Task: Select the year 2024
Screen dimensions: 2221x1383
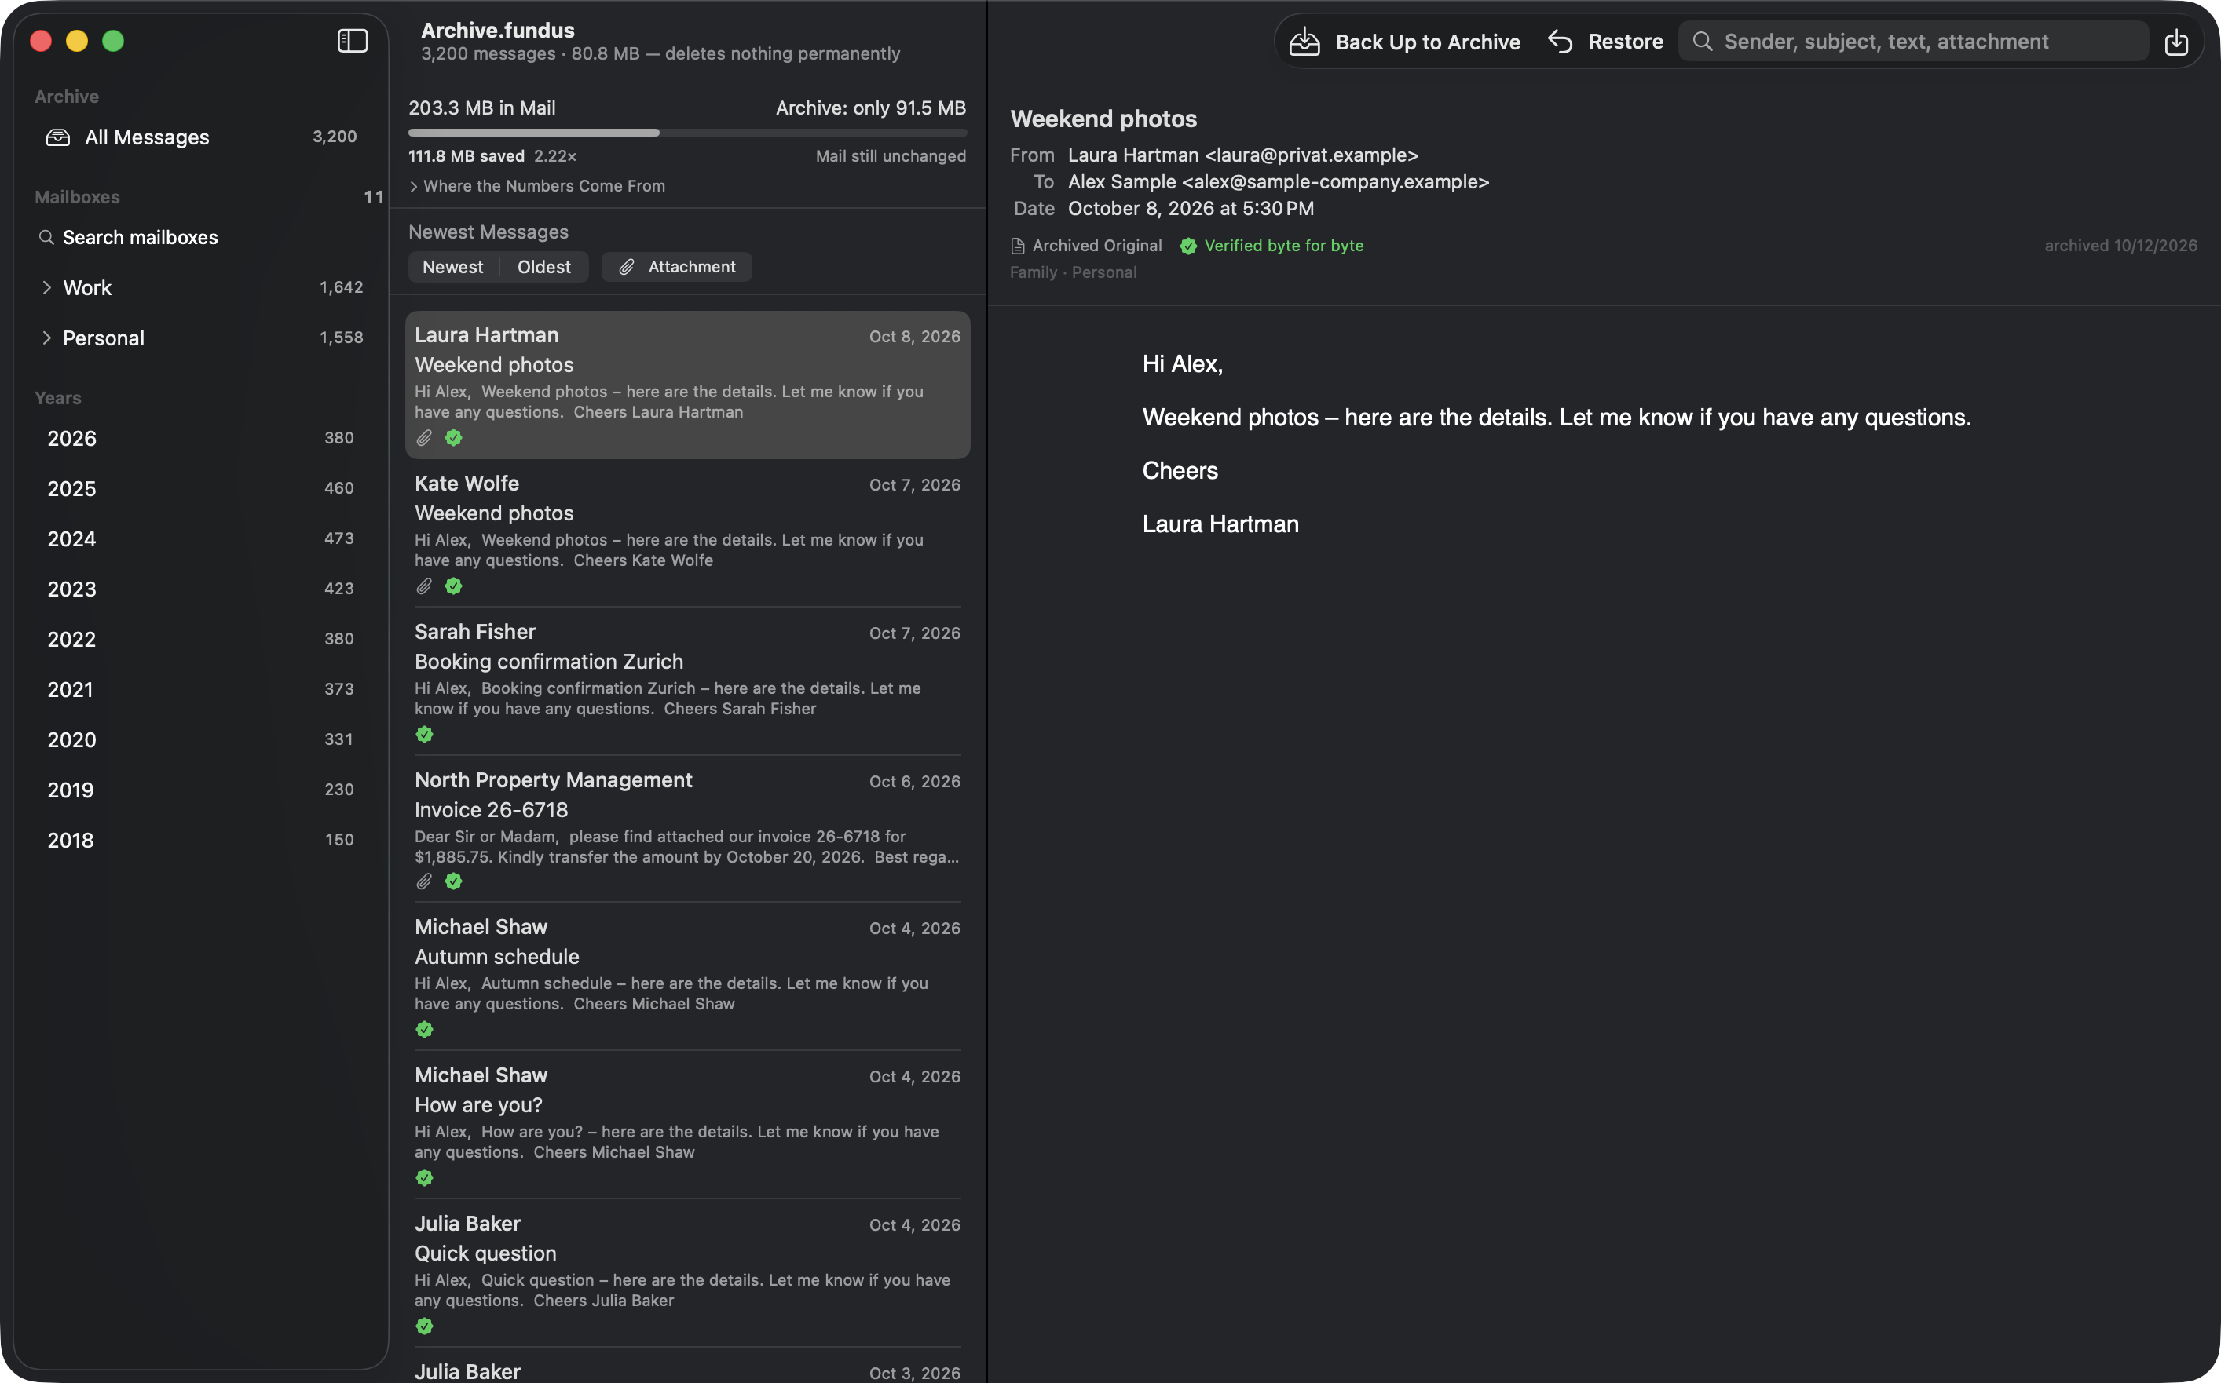Action: click(200, 540)
